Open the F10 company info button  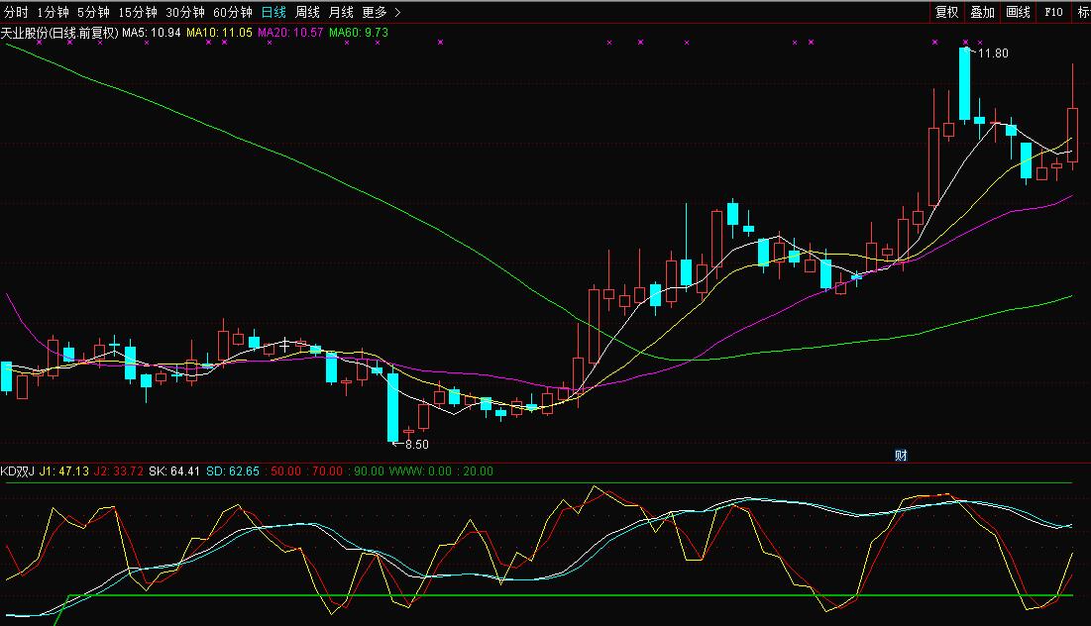tap(1053, 12)
